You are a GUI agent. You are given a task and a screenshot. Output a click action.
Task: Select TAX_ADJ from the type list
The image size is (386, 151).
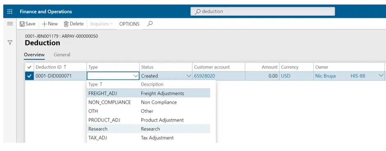click(97, 138)
